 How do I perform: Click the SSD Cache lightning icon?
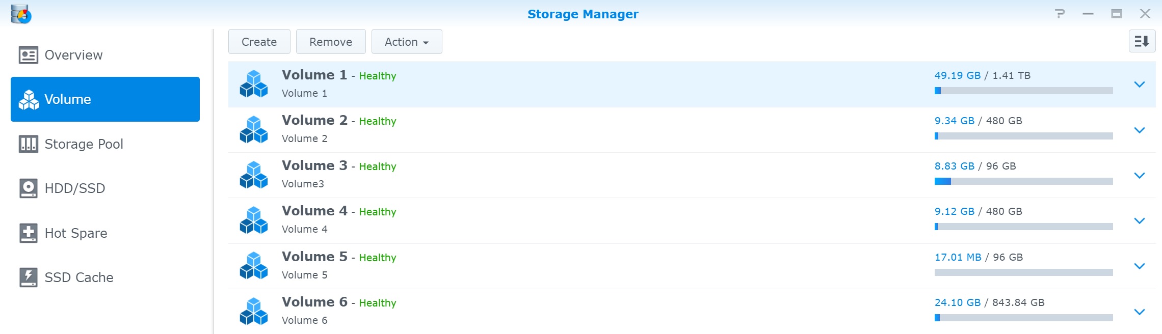click(29, 277)
